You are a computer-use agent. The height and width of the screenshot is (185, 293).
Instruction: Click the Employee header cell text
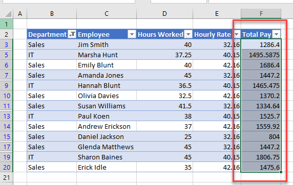click(94, 35)
